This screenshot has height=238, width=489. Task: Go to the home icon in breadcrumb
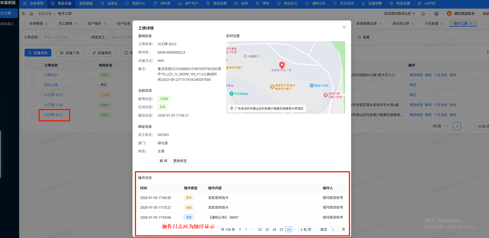[31, 13]
